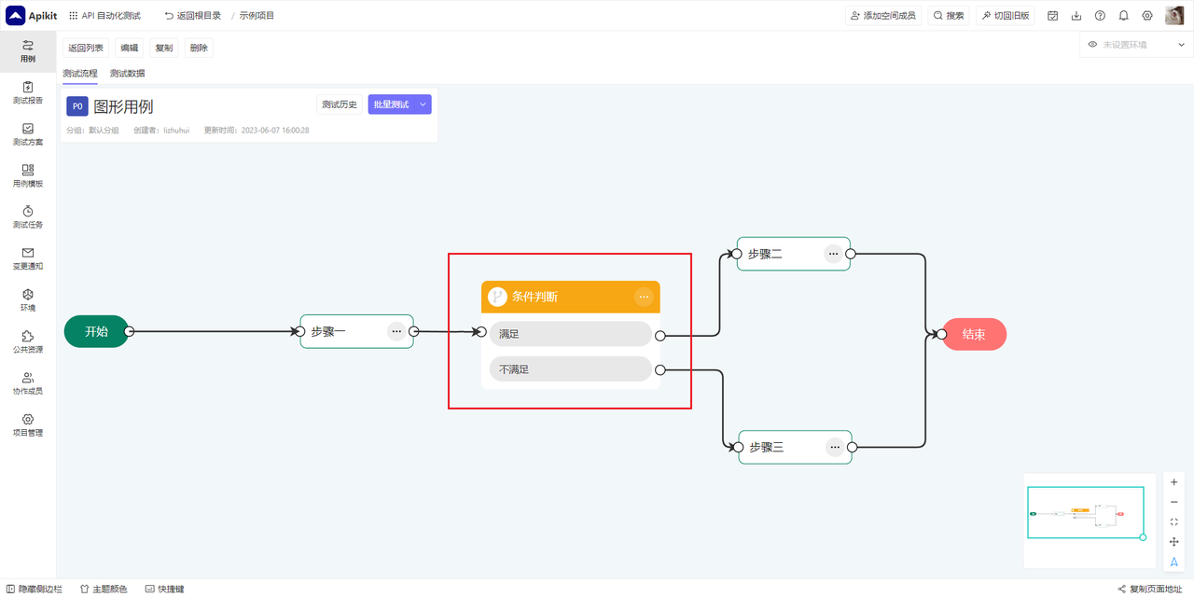Open 公共资源 from the sidebar
Image resolution: width=1194 pixels, height=597 pixels.
28,341
